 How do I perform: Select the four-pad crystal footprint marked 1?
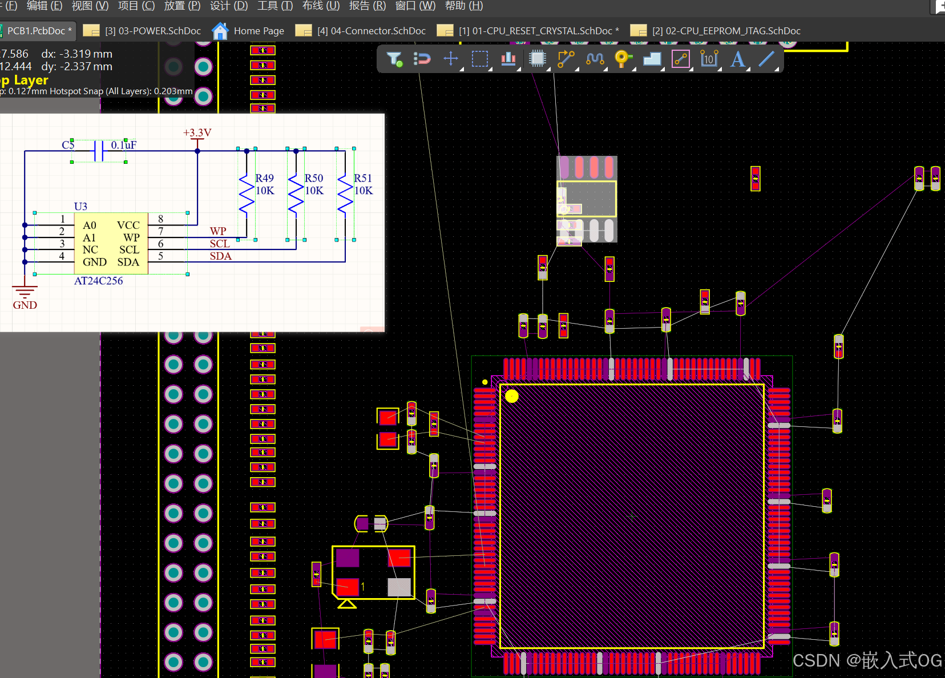(373, 572)
